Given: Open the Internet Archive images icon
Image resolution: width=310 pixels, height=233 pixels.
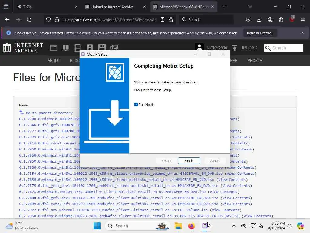Looking at the screenshot, I should click(x=114, y=48).
